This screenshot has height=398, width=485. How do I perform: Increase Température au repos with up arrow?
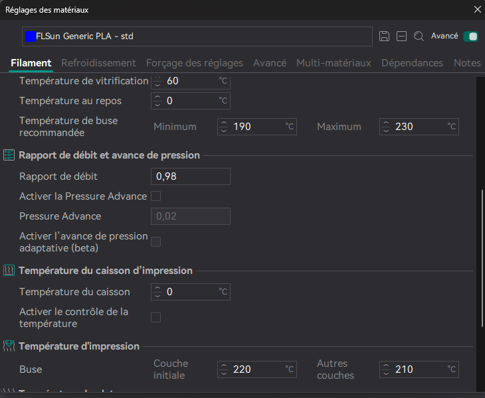(157, 97)
